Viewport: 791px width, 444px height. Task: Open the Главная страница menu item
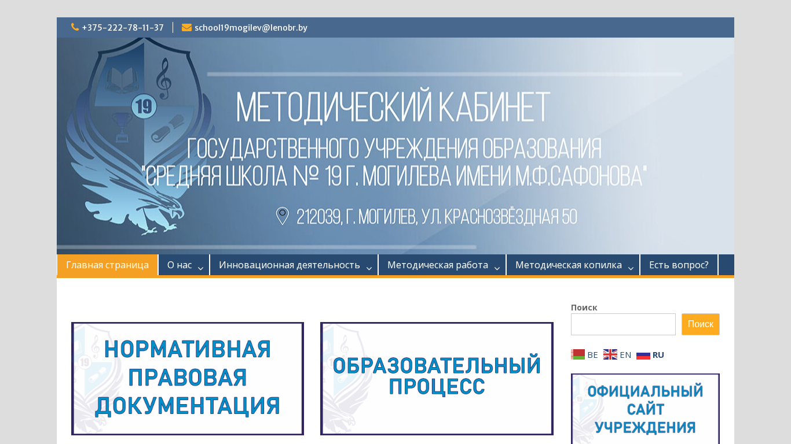click(x=108, y=265)
